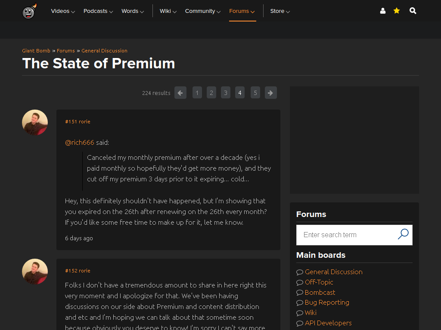The width and height of the screenshot is (441, 330).
Task: Click speech bubble icon beside Wiki board
Action: click(300, 313)
